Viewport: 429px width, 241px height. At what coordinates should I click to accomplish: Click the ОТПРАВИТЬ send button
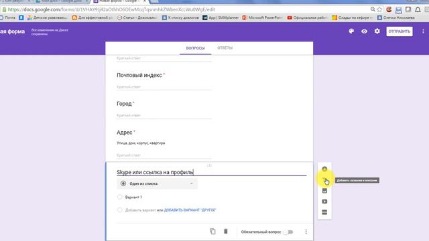[400, 31]
